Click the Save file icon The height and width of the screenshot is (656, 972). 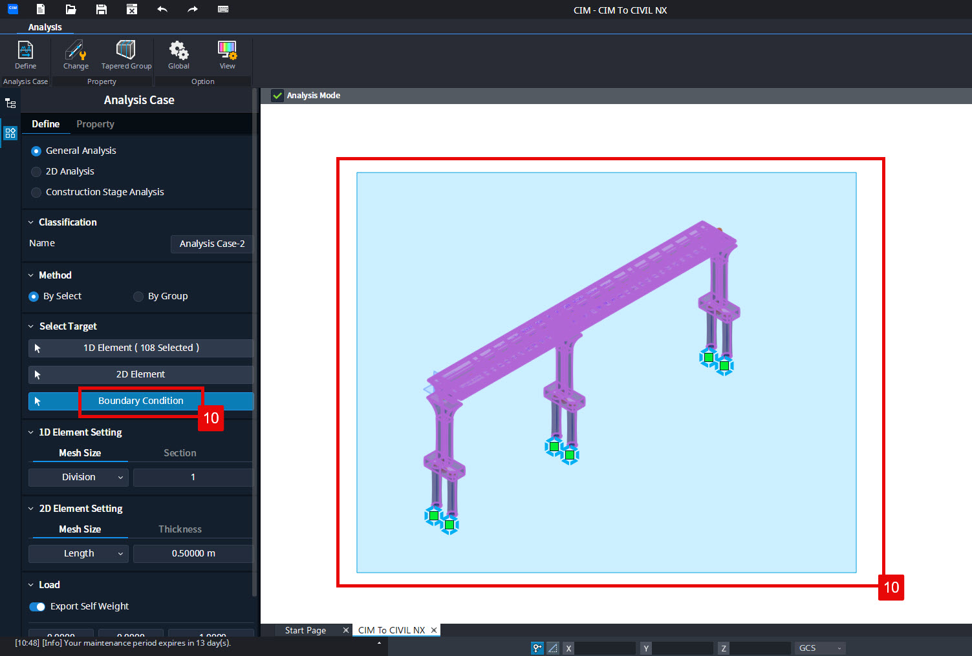tap(101, 9)
